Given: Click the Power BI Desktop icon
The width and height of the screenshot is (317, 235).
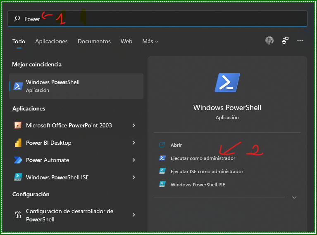Looking at the screenshot, I should click(18, 143).
